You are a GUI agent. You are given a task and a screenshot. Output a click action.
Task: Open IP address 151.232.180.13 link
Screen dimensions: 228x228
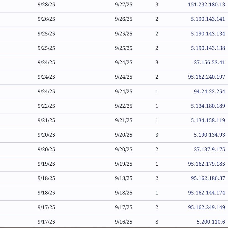pos(206,5)
